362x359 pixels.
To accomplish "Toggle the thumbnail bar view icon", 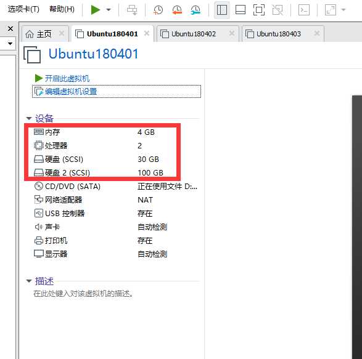I will tap(241, 10).
